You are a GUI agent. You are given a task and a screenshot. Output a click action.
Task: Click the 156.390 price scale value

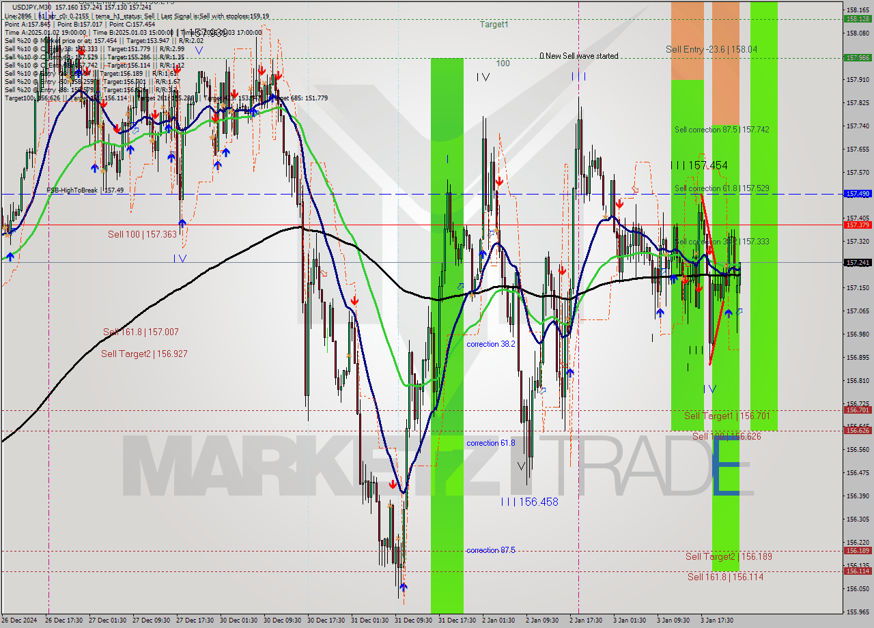(x=858, y=496)
